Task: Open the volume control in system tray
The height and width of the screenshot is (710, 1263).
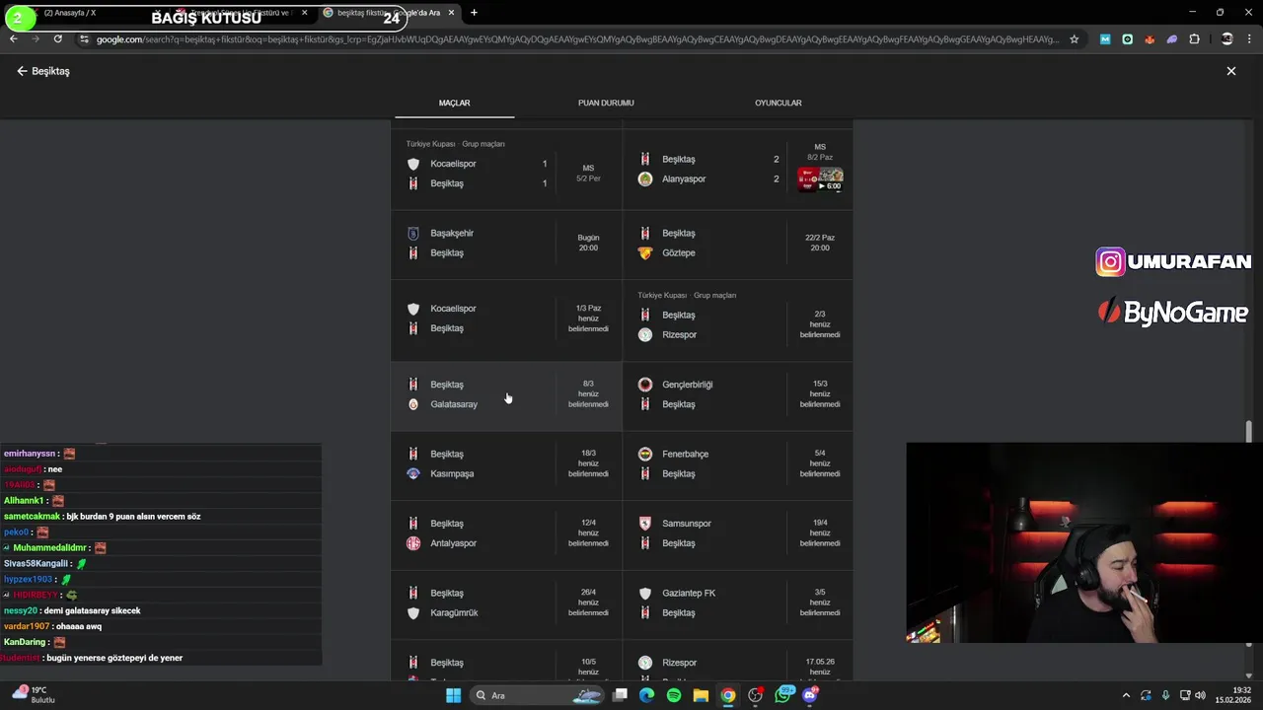Action: tap(1200, 695)
